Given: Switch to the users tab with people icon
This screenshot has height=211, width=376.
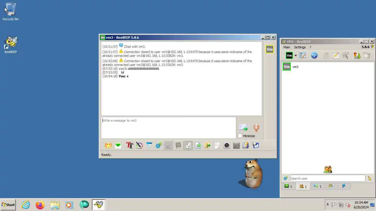Looking at the screenshot, I should (303, 186).
